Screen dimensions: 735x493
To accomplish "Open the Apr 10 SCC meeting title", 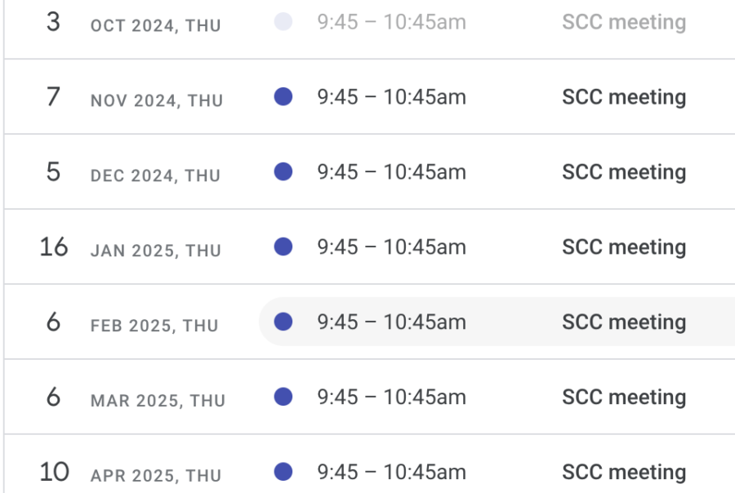I will 624,472.
